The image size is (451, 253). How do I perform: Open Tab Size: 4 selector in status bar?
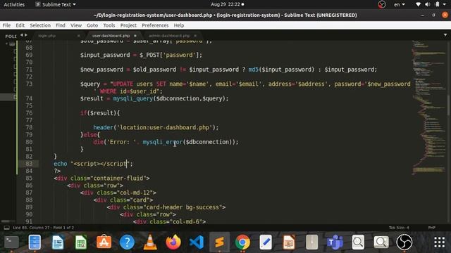tap(399, 228)
